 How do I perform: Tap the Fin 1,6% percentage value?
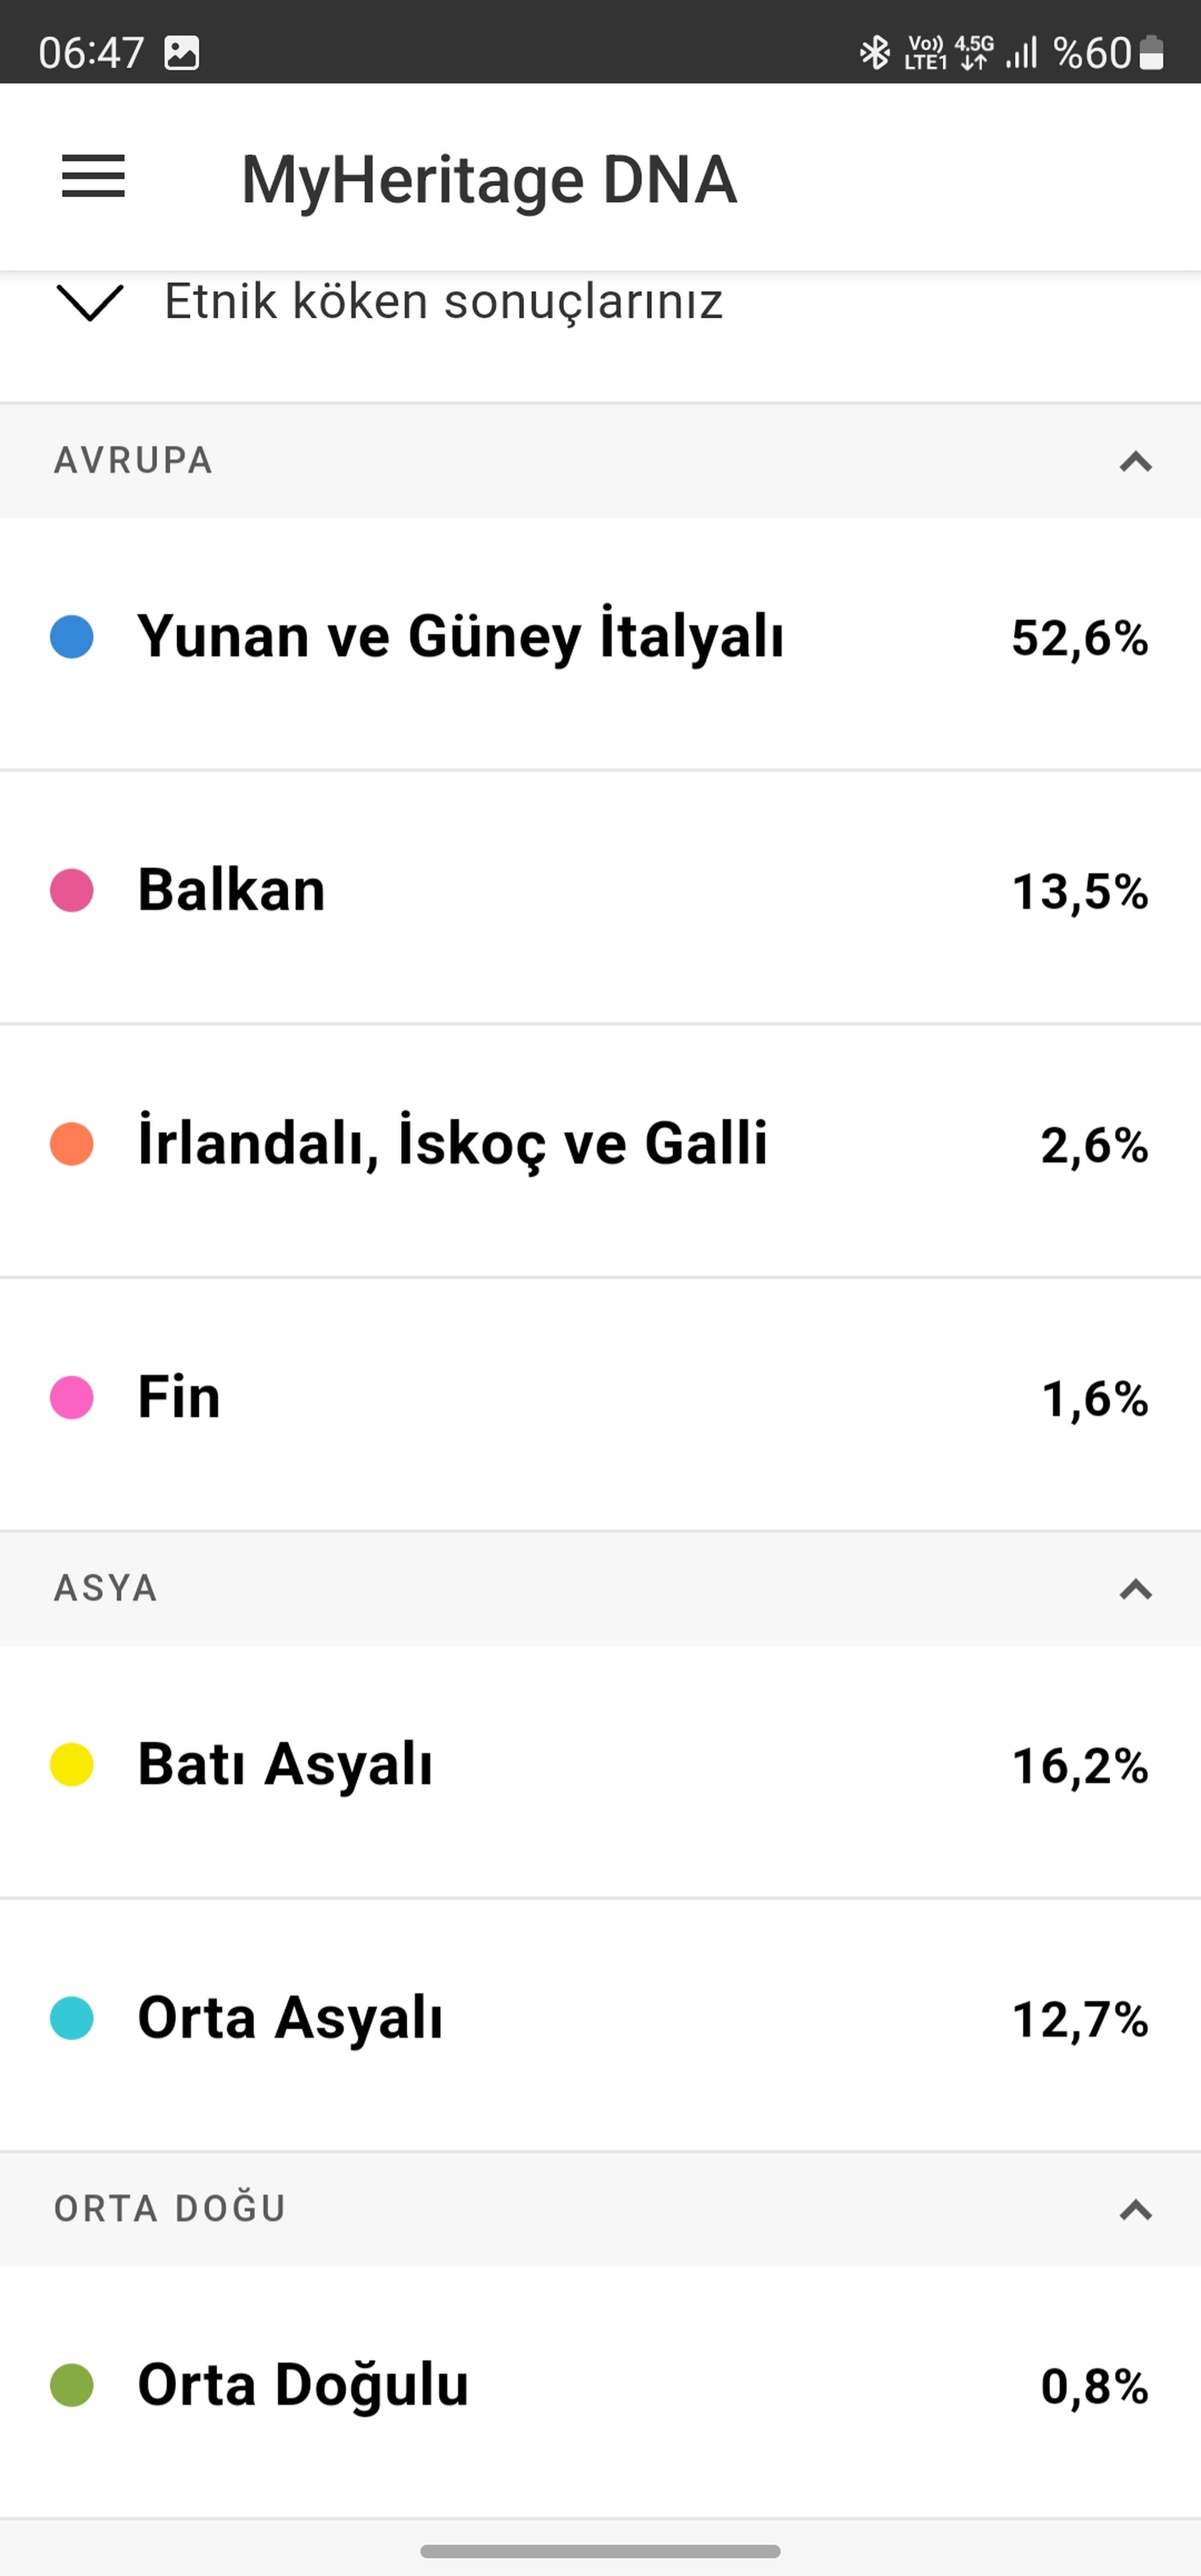[1094, 1398]
